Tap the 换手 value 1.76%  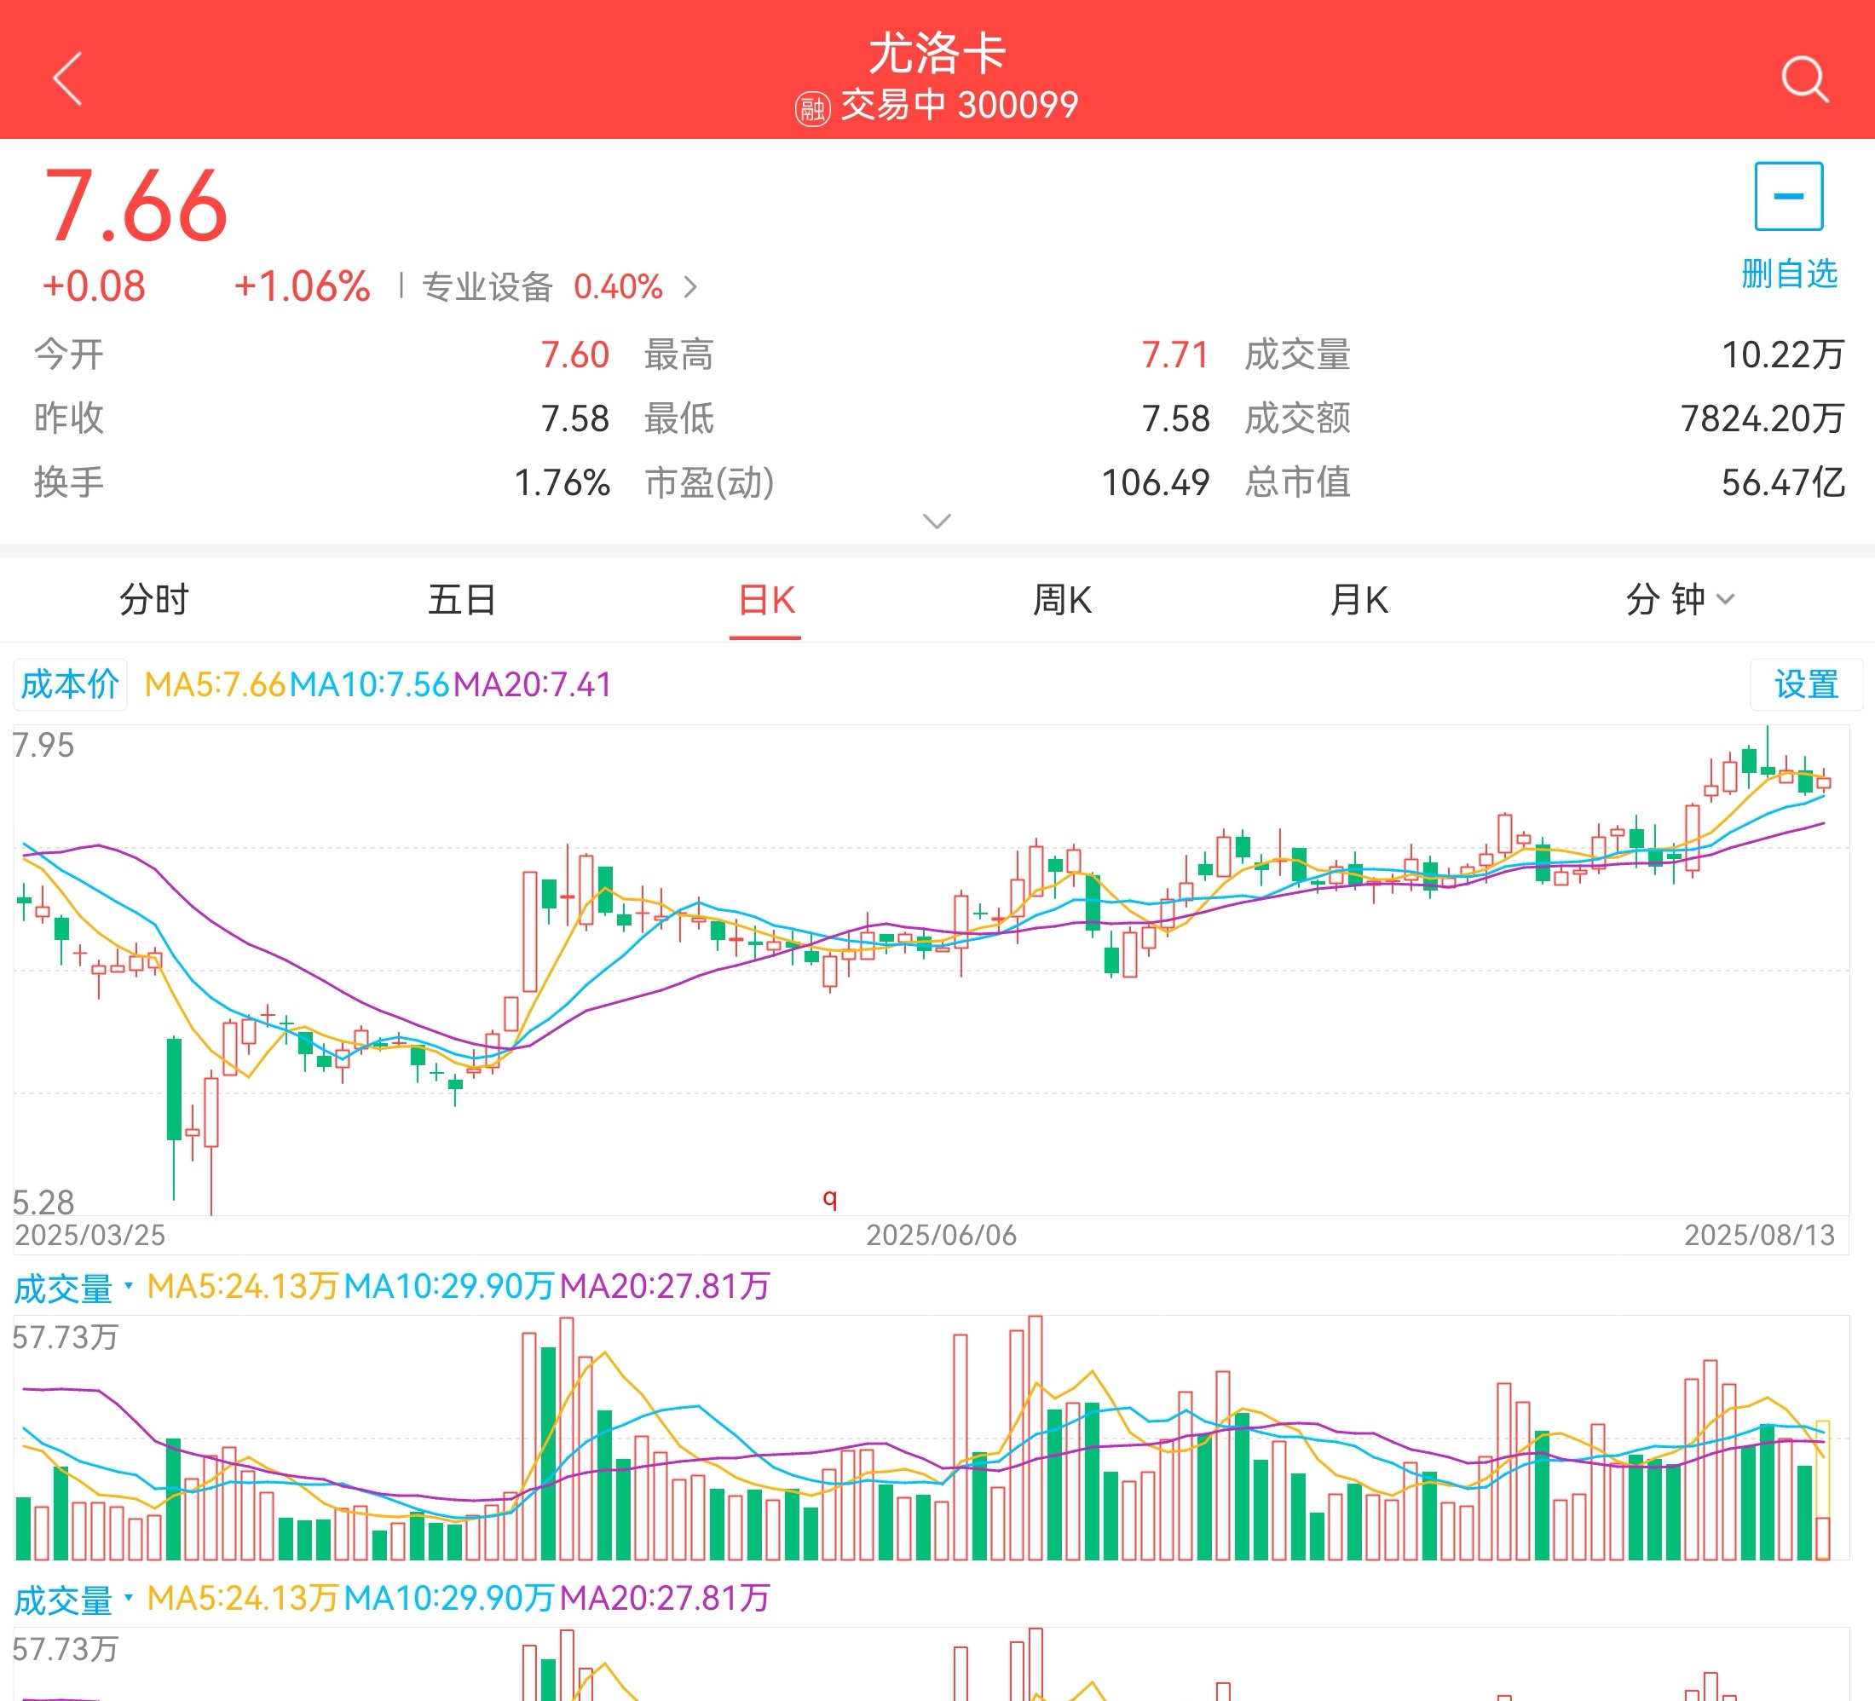[x=562, y=482]
